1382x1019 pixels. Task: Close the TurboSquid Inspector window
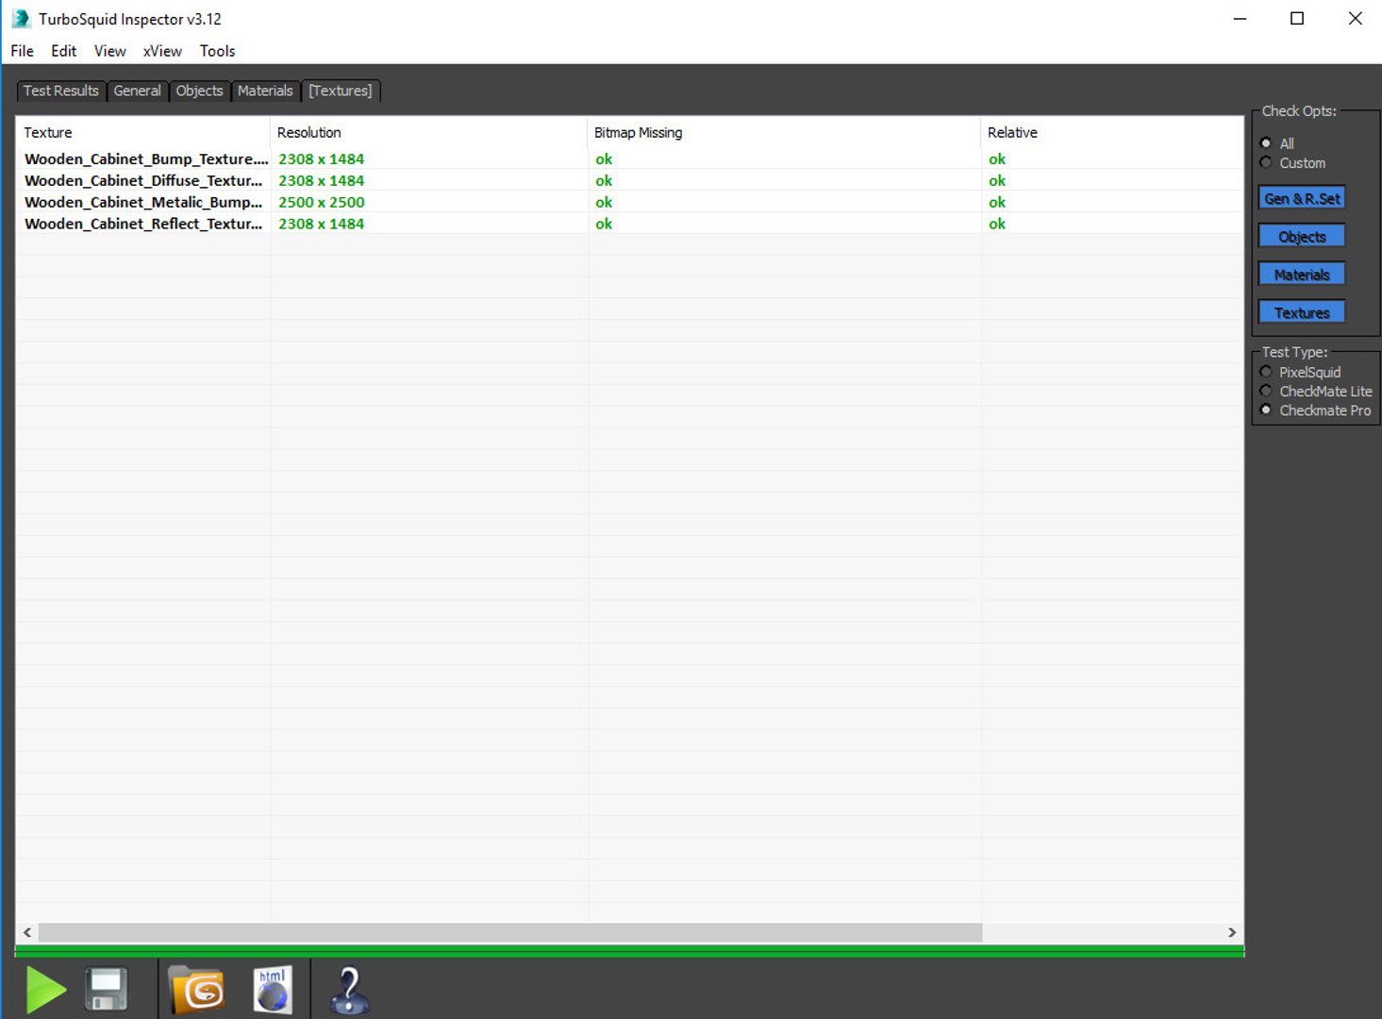click(x=1355, y=19)
